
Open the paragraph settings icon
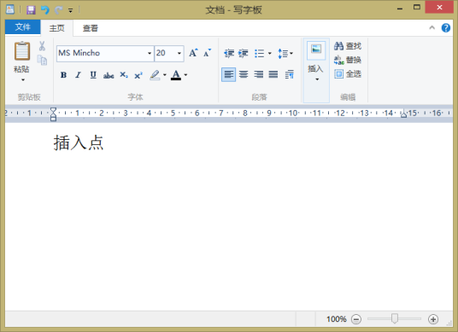click(x=290, y=75)
